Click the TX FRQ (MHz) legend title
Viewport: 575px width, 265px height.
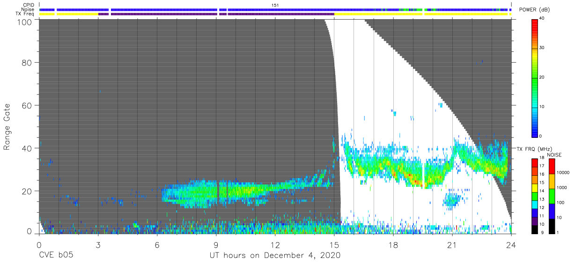point(533,149)
